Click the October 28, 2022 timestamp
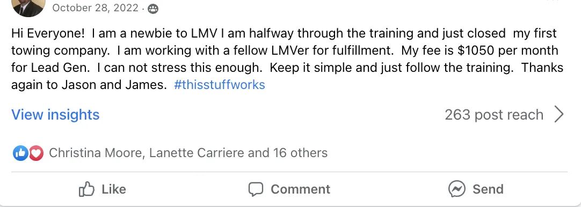 (x=95, y=8)
